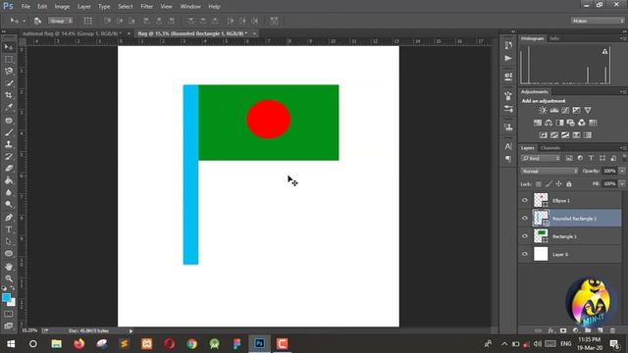This screenshot has width=628, height=353.
Task: Toggle lock image pixels brush icon
Action: point(549,184)
